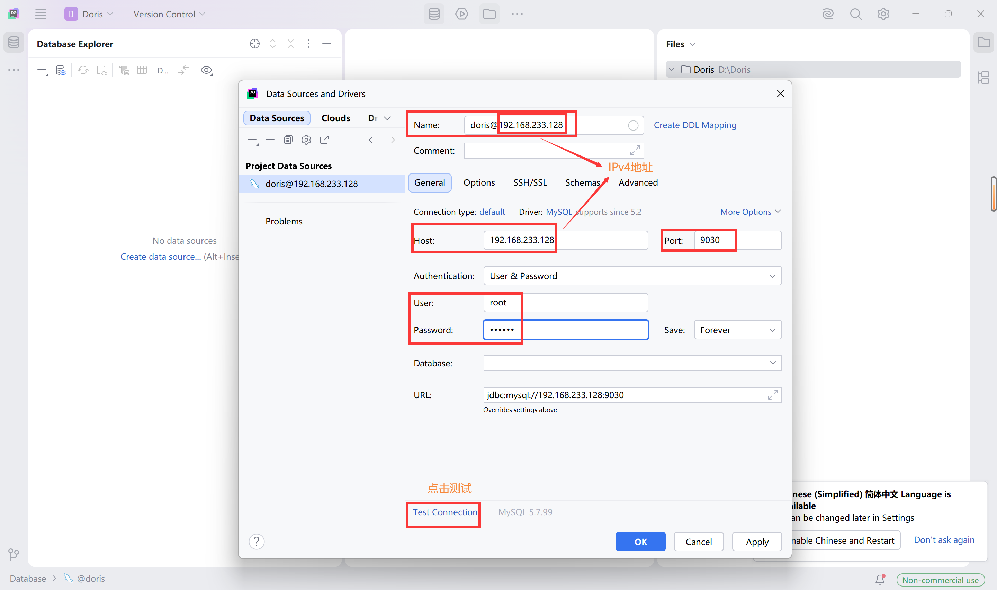
Task: Click the driver settings gear icon in dialog
Action: [306, 140]
